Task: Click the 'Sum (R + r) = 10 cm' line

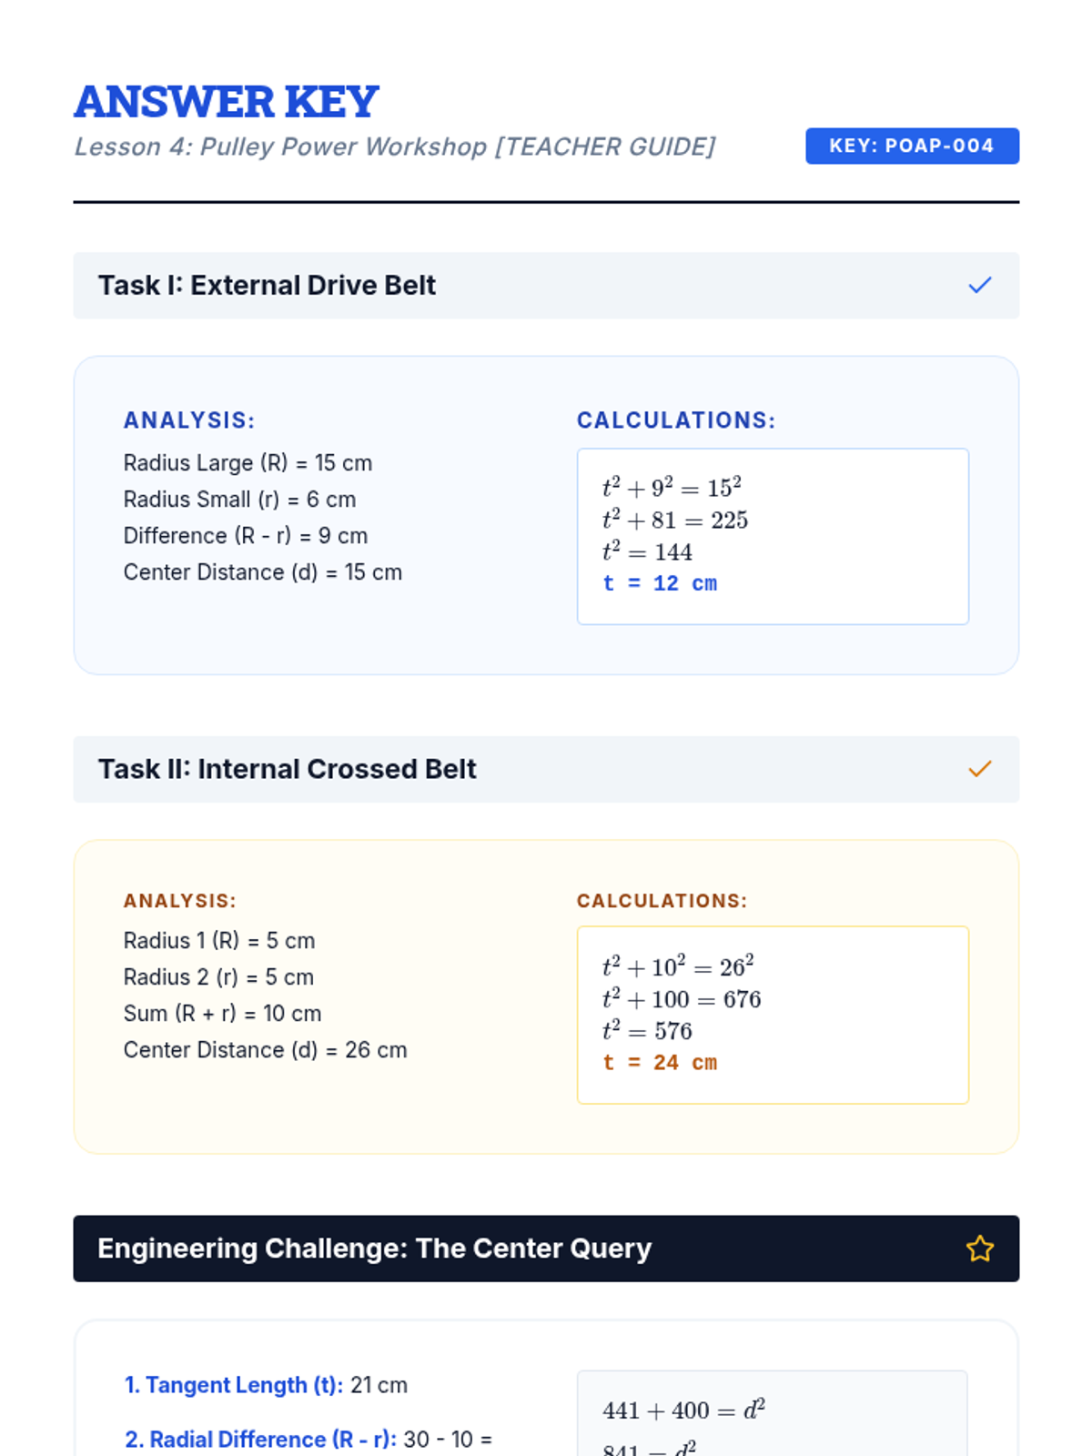Action: pyautogui.click(x=222, y=1014)
